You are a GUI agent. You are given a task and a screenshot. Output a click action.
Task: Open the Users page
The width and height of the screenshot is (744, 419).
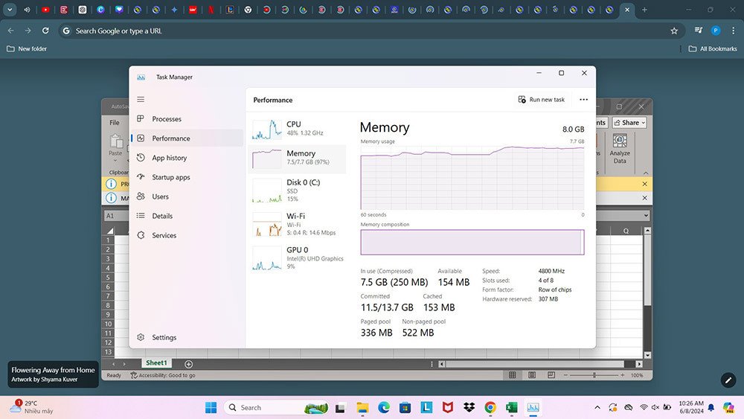click(x=160, y=196)
